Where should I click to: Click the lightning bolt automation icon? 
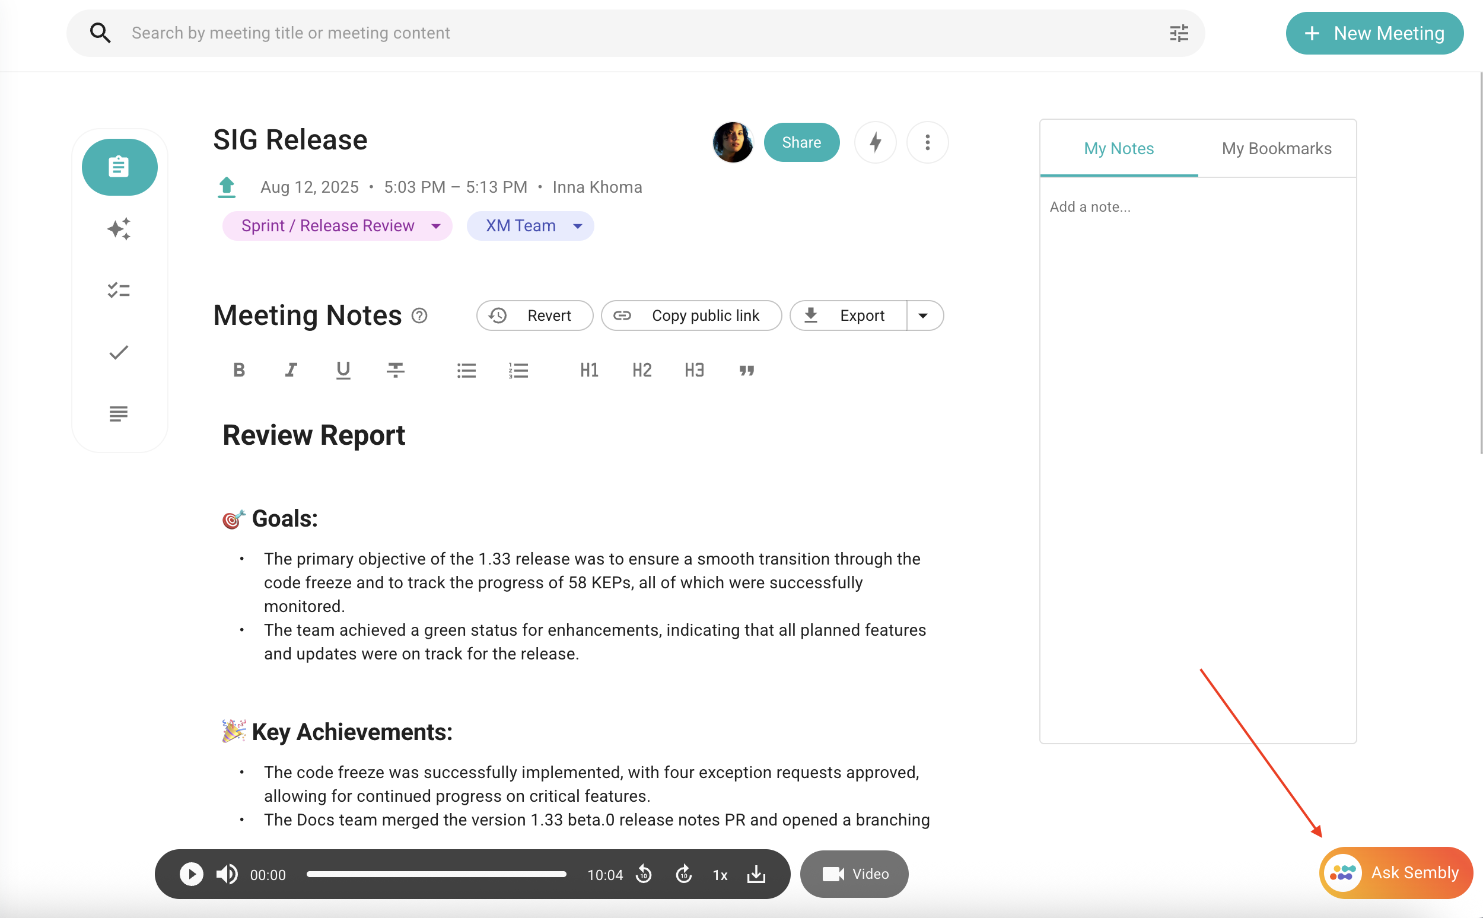click(x=875, y=142)
